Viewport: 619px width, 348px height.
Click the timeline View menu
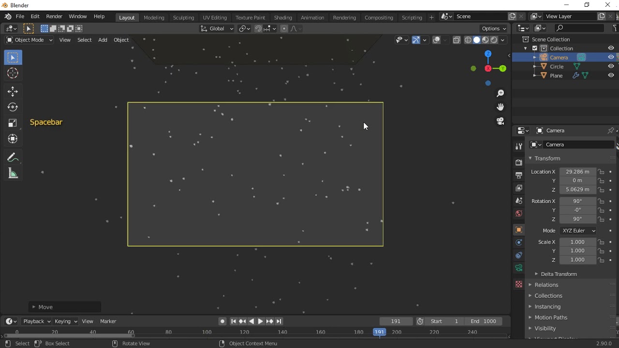pos(88,321)
